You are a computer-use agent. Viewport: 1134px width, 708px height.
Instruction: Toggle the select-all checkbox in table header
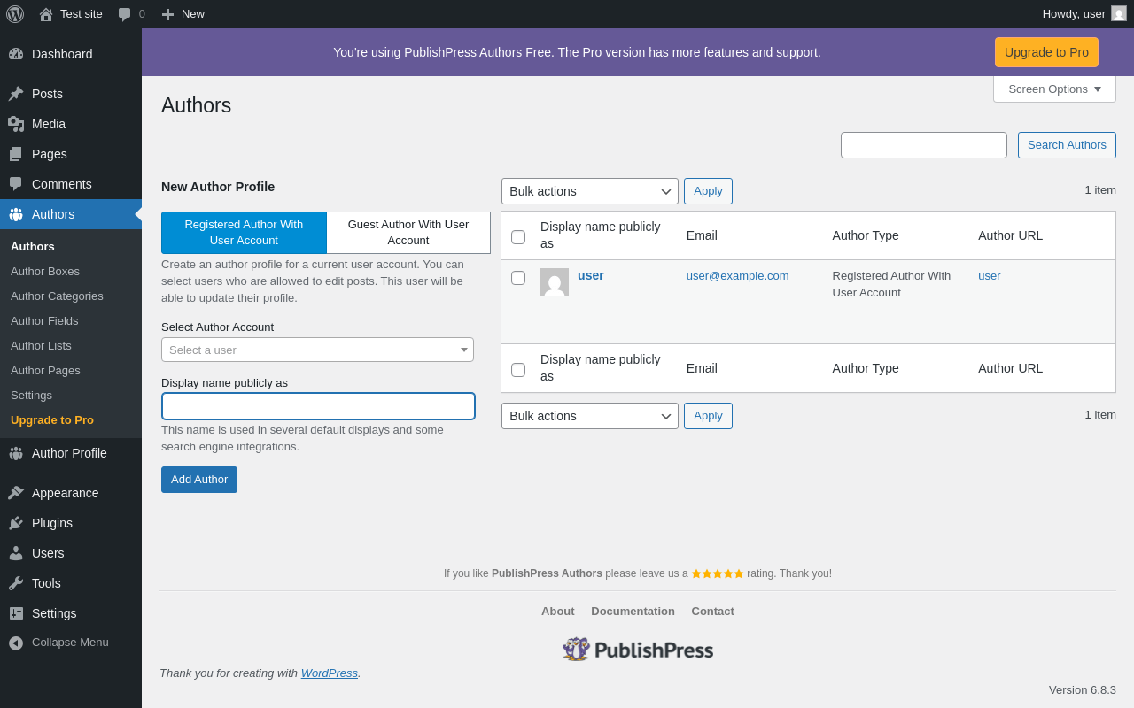click(x=518, y=236)
